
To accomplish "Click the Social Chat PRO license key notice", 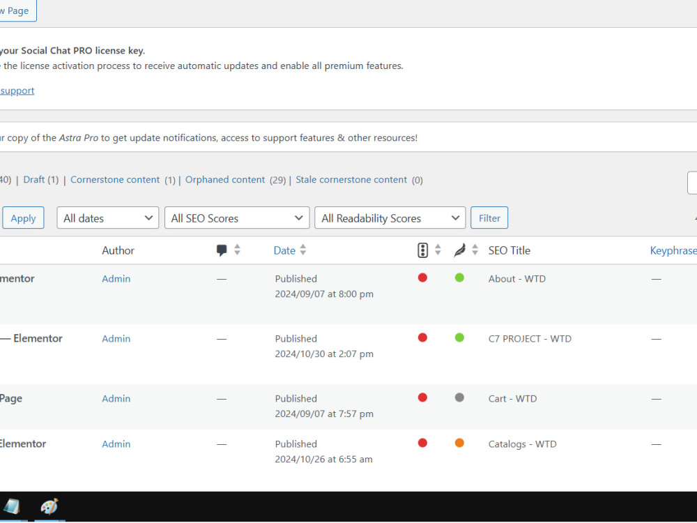I will 72,51.
